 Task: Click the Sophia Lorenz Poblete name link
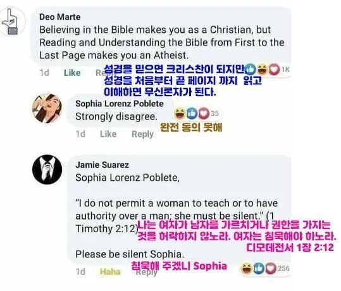pyautogui.click(x=120, y=104)
